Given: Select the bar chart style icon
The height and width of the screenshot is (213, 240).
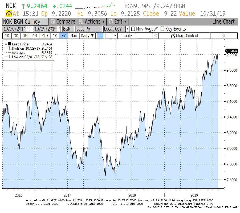Looking at the screenshot, I should point(106,36).
